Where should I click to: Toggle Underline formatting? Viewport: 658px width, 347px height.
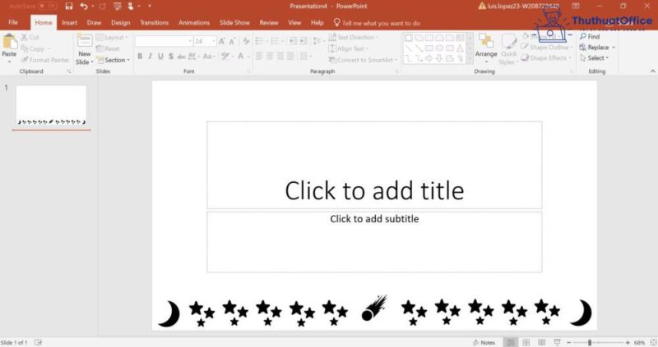point(160,56)
